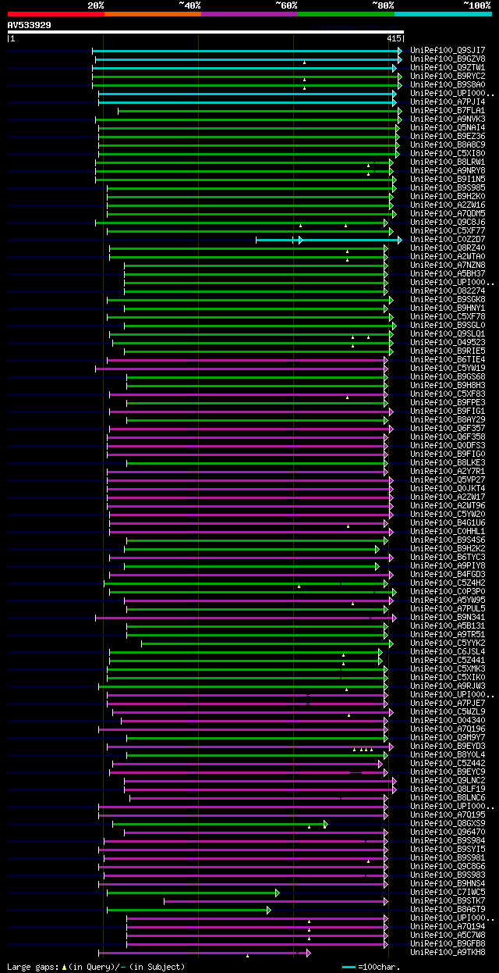499x973 pixels.
Task: Select the UniRef100_B7FLA1 label
Action: (x=448, y=110)
